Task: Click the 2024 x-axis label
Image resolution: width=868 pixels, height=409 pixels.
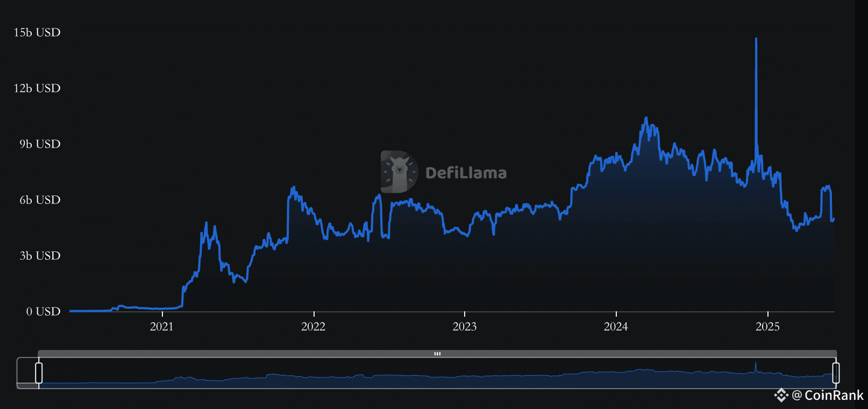Action: 616,326
